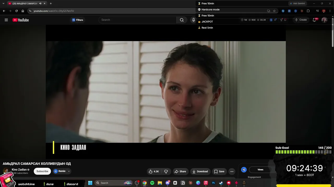Close the YouTube browser tab

[x=45, y=4]
